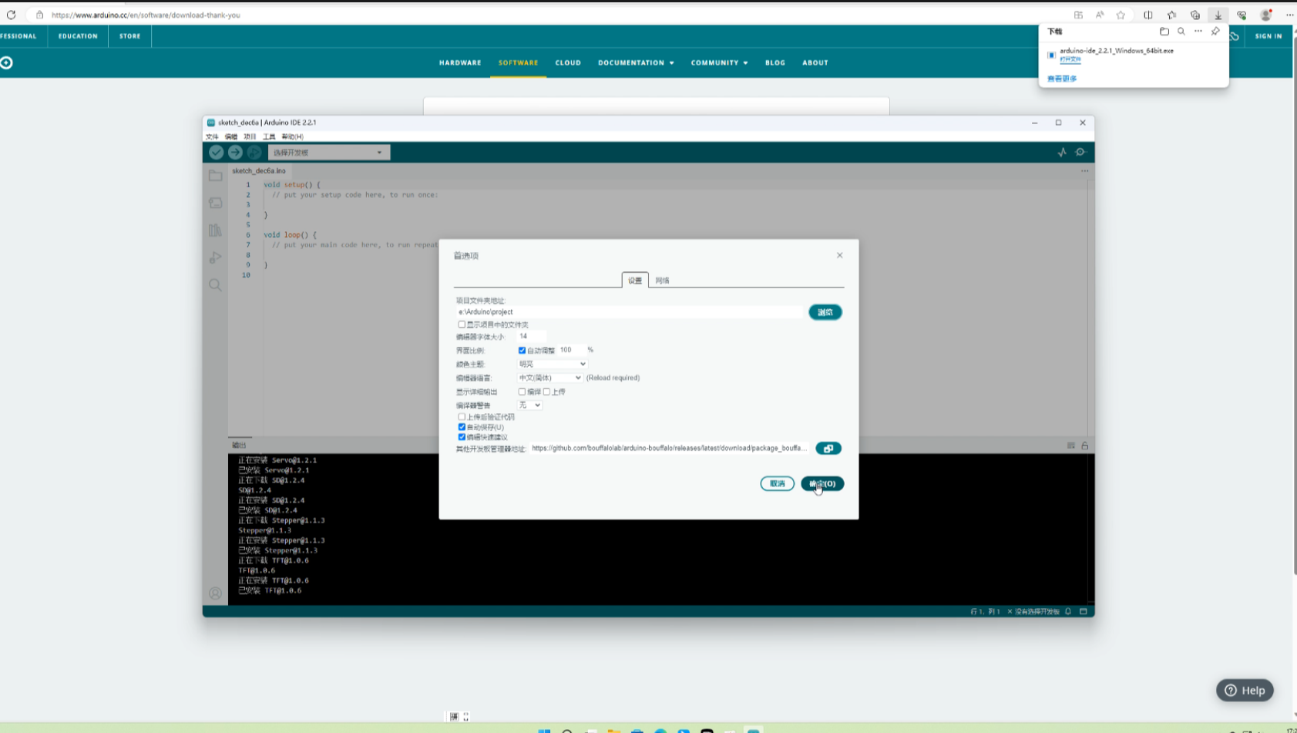Click the editor font size field showing 14
1297x733 pixels.
[532, 336]
